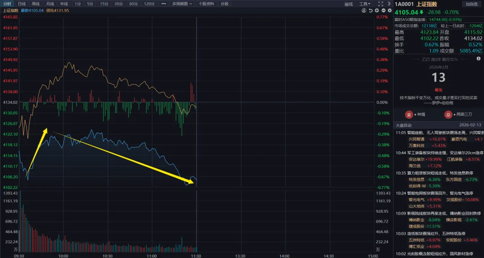Open 10:44 军工装备 news item
The height and width of the screenshot is (258, 484).
click(440, 153)
